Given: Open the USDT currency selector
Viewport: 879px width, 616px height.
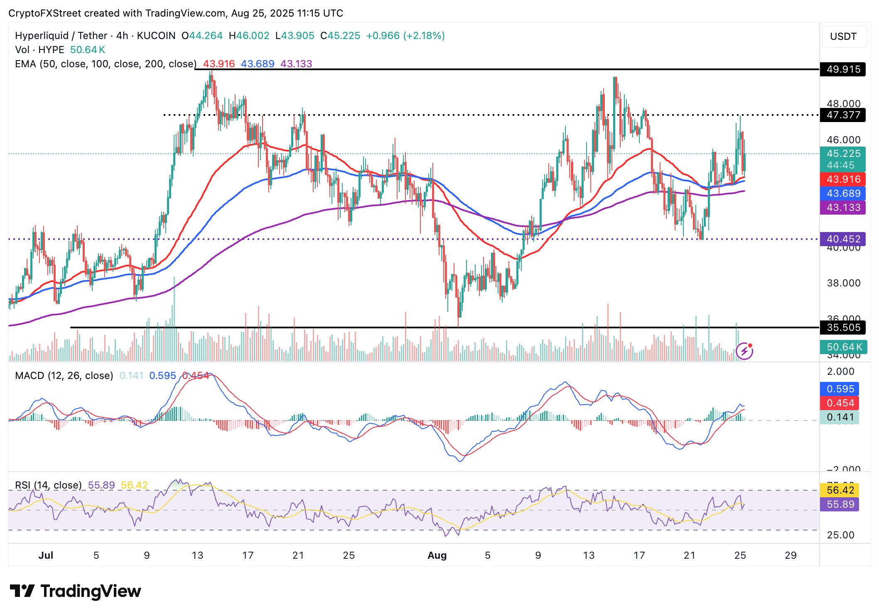Looking at the screenshot, I should [844, 37].
